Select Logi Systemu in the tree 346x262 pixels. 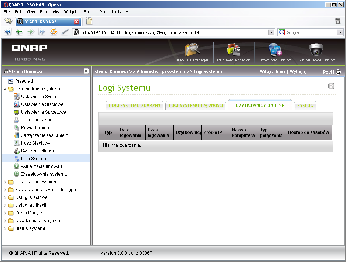click(35, 159)
